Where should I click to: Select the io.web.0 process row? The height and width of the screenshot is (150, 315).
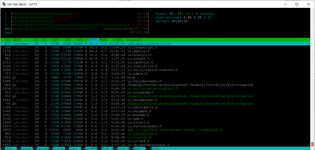pos(155,119)
